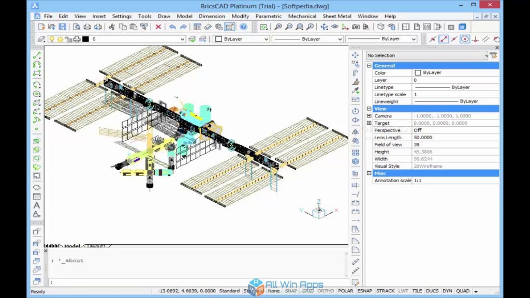This screenshot has width=530, height=298.
Task: Switch to the Layout1 tab
Action: (x=96, y=246)
